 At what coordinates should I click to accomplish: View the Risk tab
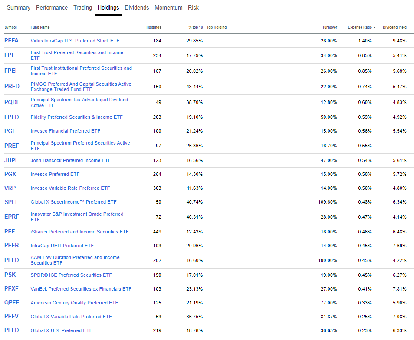tap(193, 7)
